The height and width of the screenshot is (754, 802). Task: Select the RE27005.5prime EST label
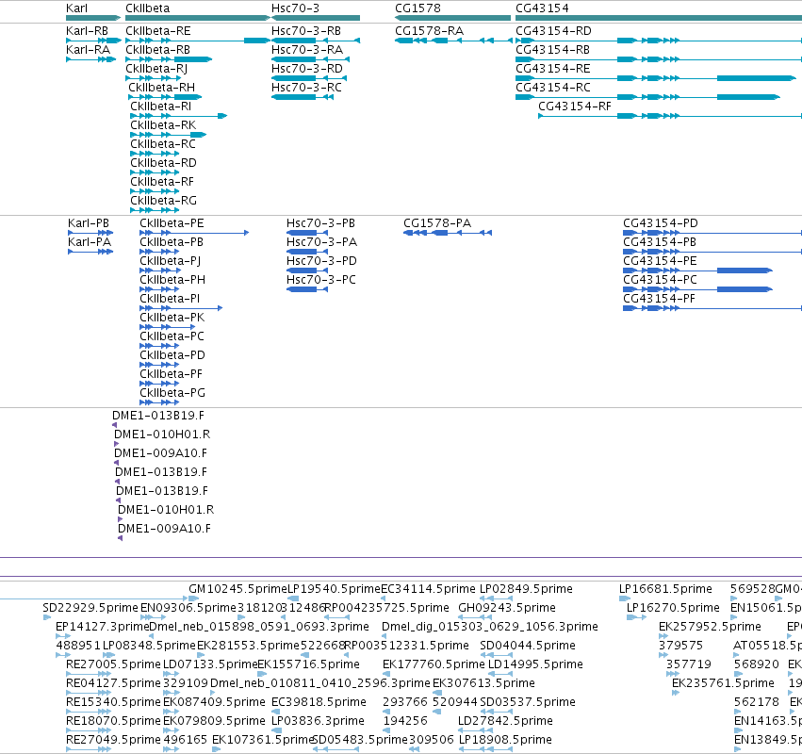(113, 664)
